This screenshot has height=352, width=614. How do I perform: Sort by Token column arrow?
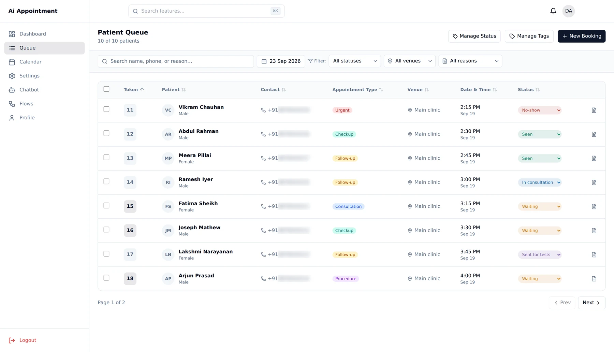click(142, 90)
